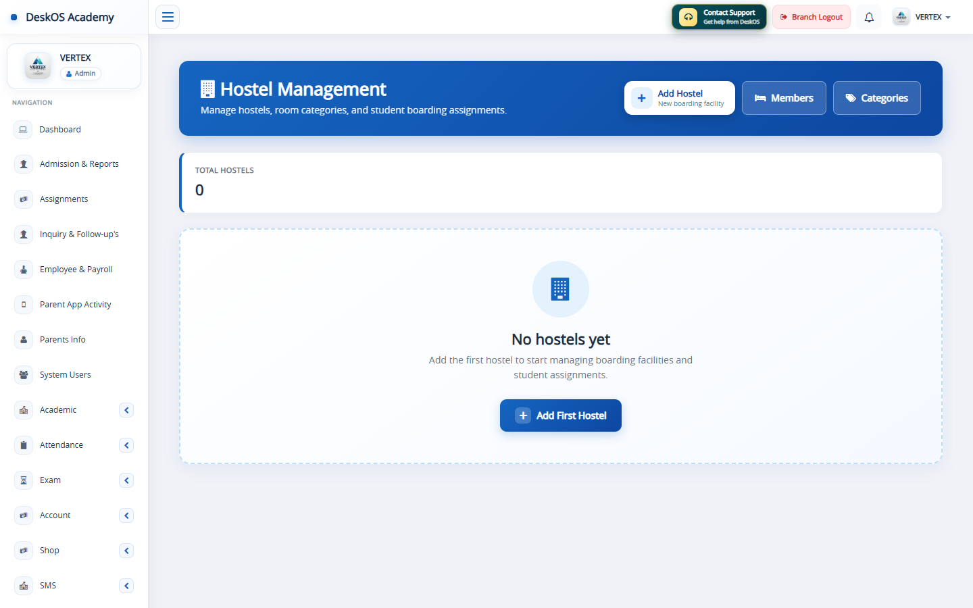Viewport: 973px width, 608px height.
Task: Click the Shop sidebar icon
Action: (x=24, y=551)
